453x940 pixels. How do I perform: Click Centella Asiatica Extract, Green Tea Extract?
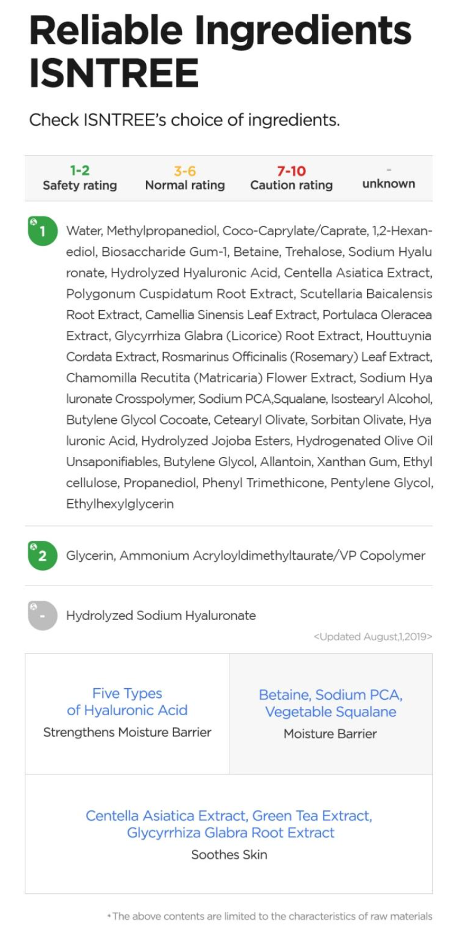(x=229, y=816)
